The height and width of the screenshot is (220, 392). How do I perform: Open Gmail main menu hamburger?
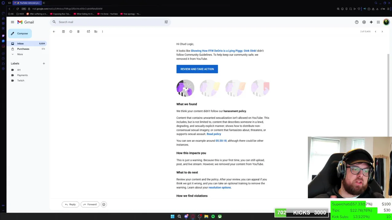pos(12,22)
